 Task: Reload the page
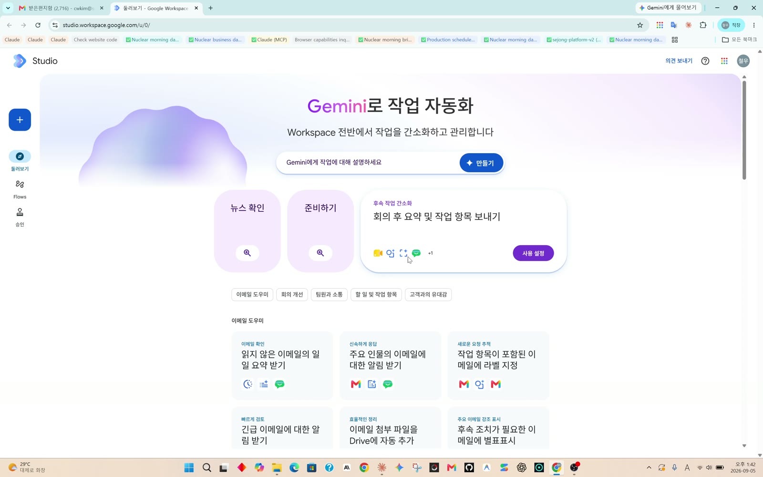coord(38,25)
